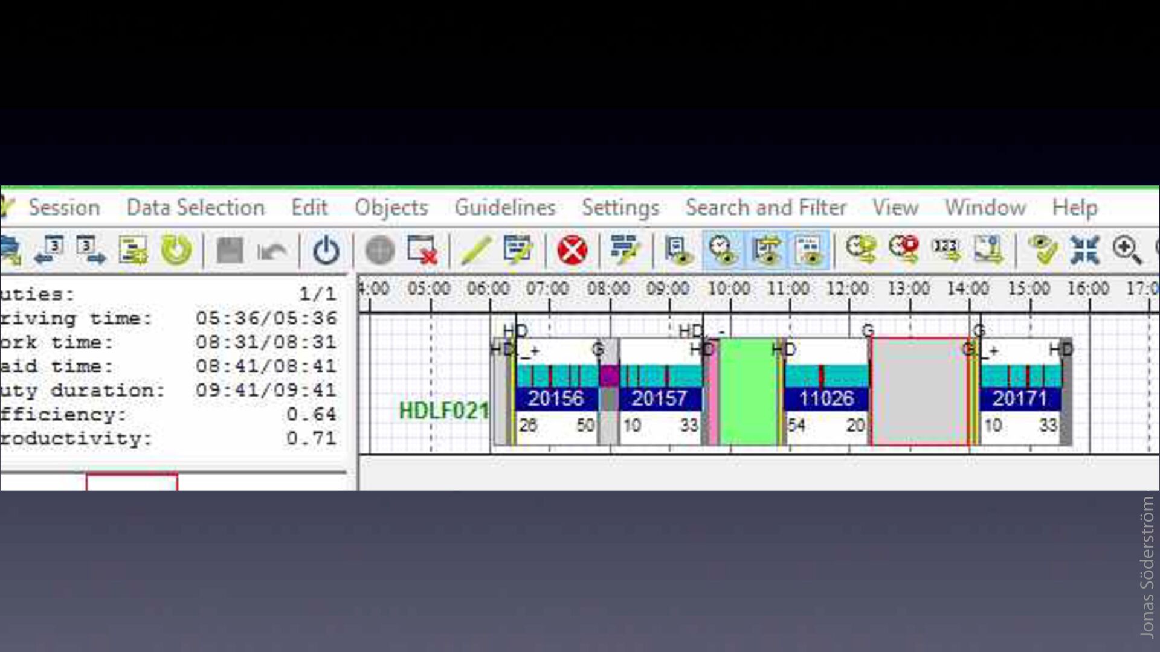Select the green pencil edit tool
Viewport: 1160px width, 652px height.
[475, 250]
